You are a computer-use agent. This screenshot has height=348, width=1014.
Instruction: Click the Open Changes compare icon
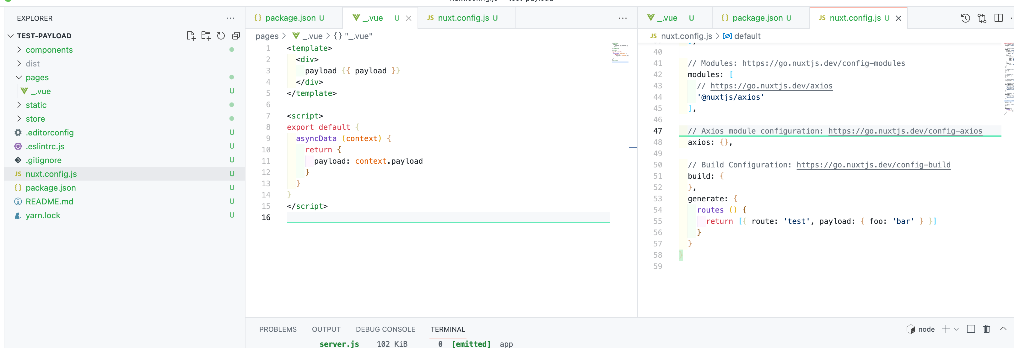click(x=982, y=18)
